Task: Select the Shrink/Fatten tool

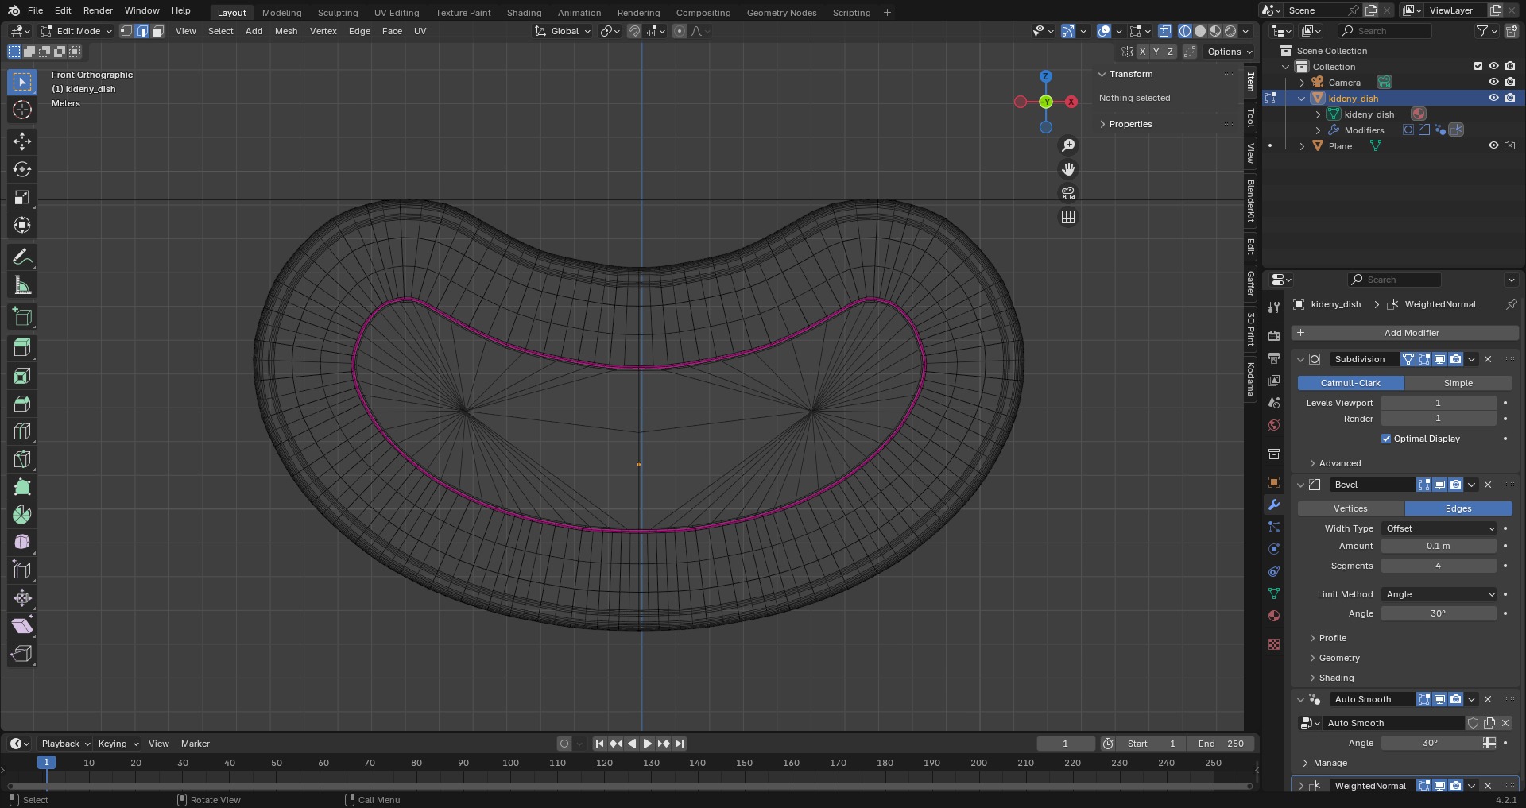Action: [x=22, y=597]
